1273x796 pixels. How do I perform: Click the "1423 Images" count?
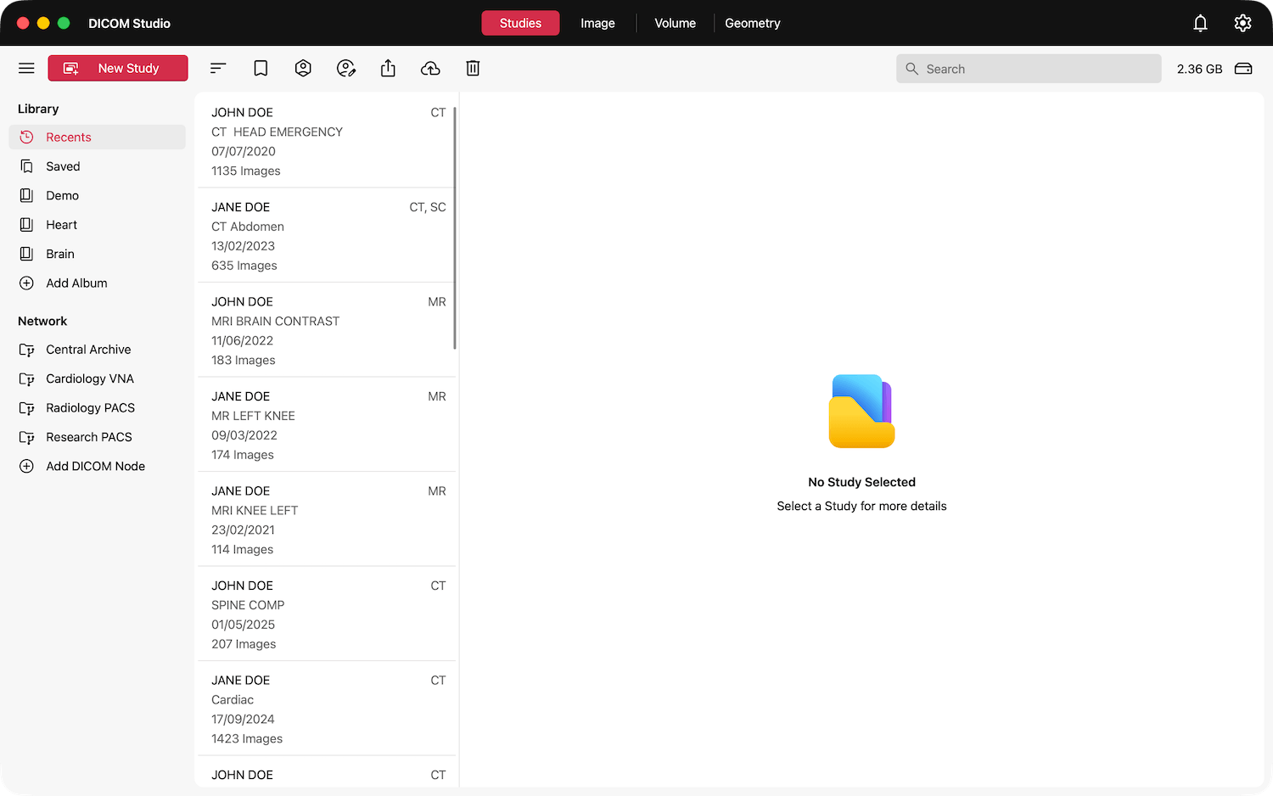point(247,738)
